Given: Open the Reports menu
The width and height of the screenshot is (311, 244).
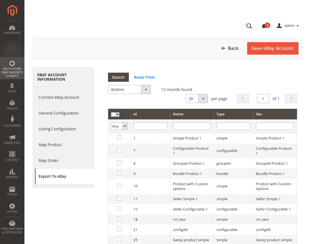Looking at the screenshot, I should coord(12,174).
